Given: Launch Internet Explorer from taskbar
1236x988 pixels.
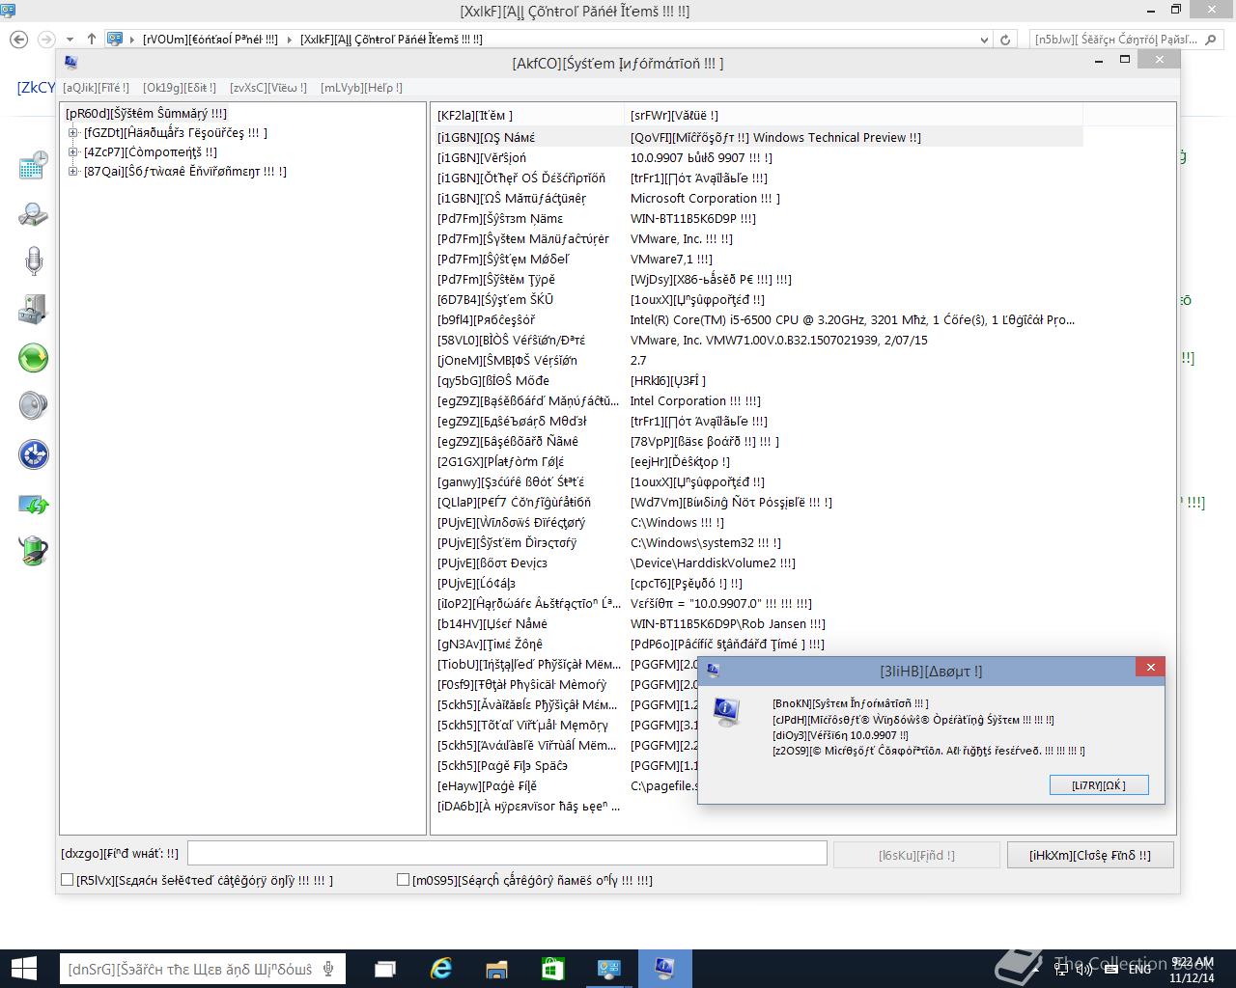Looking at the screenshot, I should tap(441, 969).
